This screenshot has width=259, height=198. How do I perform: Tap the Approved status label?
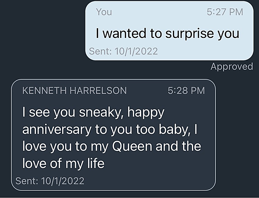(231, 66)
